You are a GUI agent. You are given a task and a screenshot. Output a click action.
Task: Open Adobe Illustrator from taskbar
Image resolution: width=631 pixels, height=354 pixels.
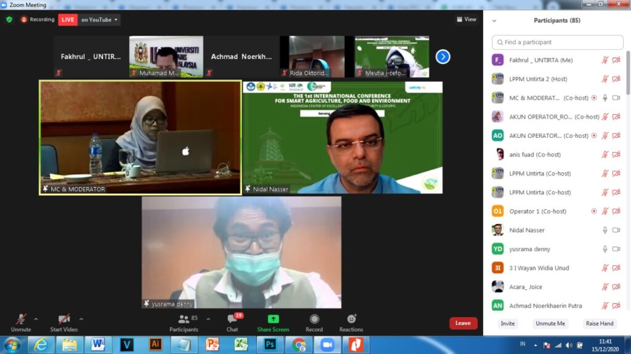(x=155, y=345)
